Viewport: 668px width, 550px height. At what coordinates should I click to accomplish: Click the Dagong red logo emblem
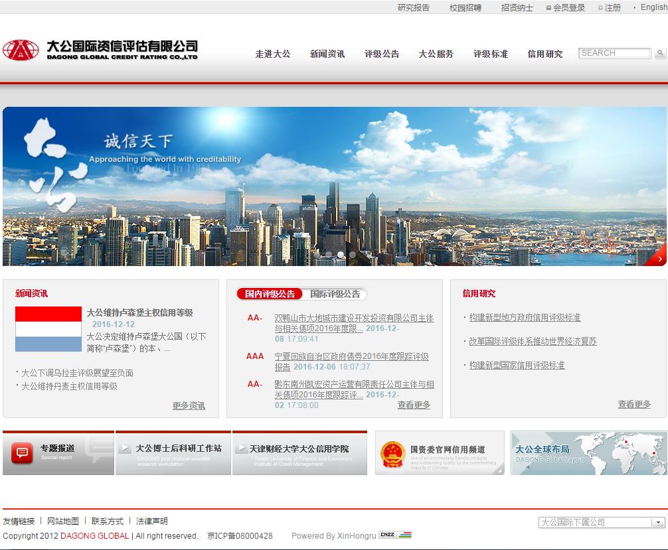[21, 50]
